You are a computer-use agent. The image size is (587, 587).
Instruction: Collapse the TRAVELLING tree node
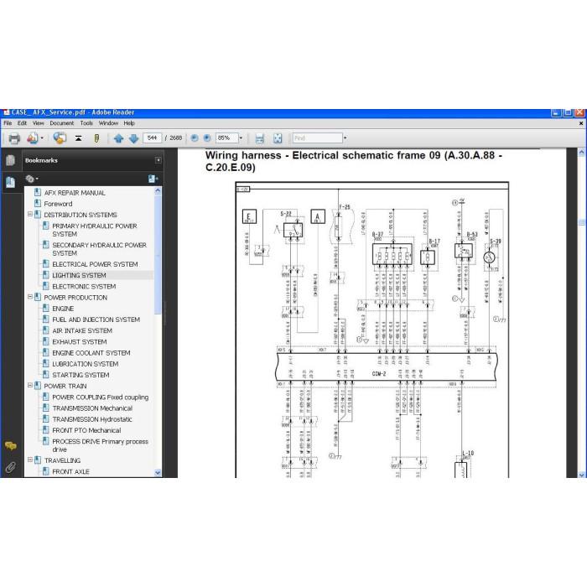pos(30,460)
